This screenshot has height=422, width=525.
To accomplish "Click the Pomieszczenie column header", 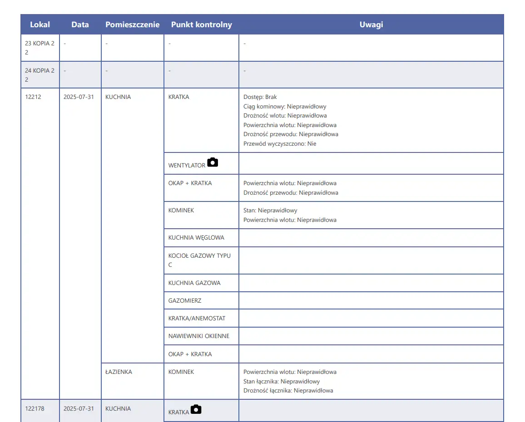I will click(x=132, y=25).
